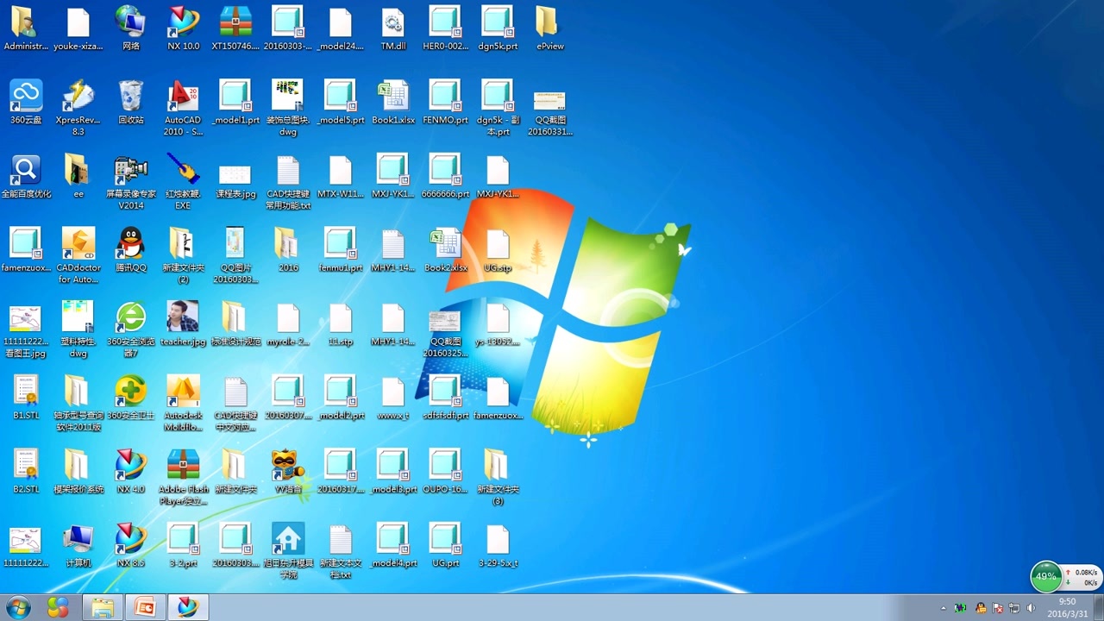This screenshot has height=621, width=1104.
Task: Click the colorful ball taskbar icon beside Start
Action: tap(58, 607)
